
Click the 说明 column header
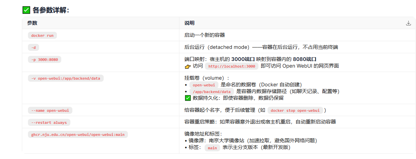189,23
